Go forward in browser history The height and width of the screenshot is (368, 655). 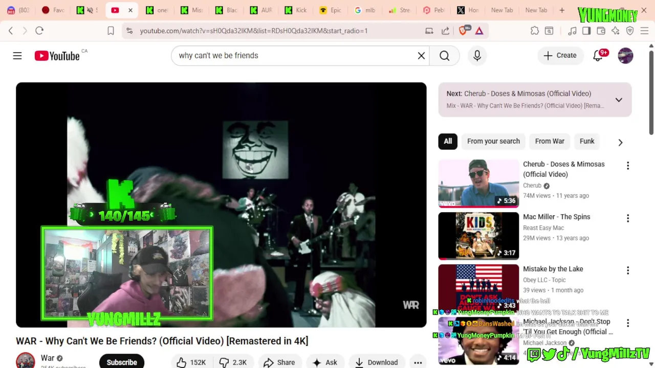click(25, 31)
